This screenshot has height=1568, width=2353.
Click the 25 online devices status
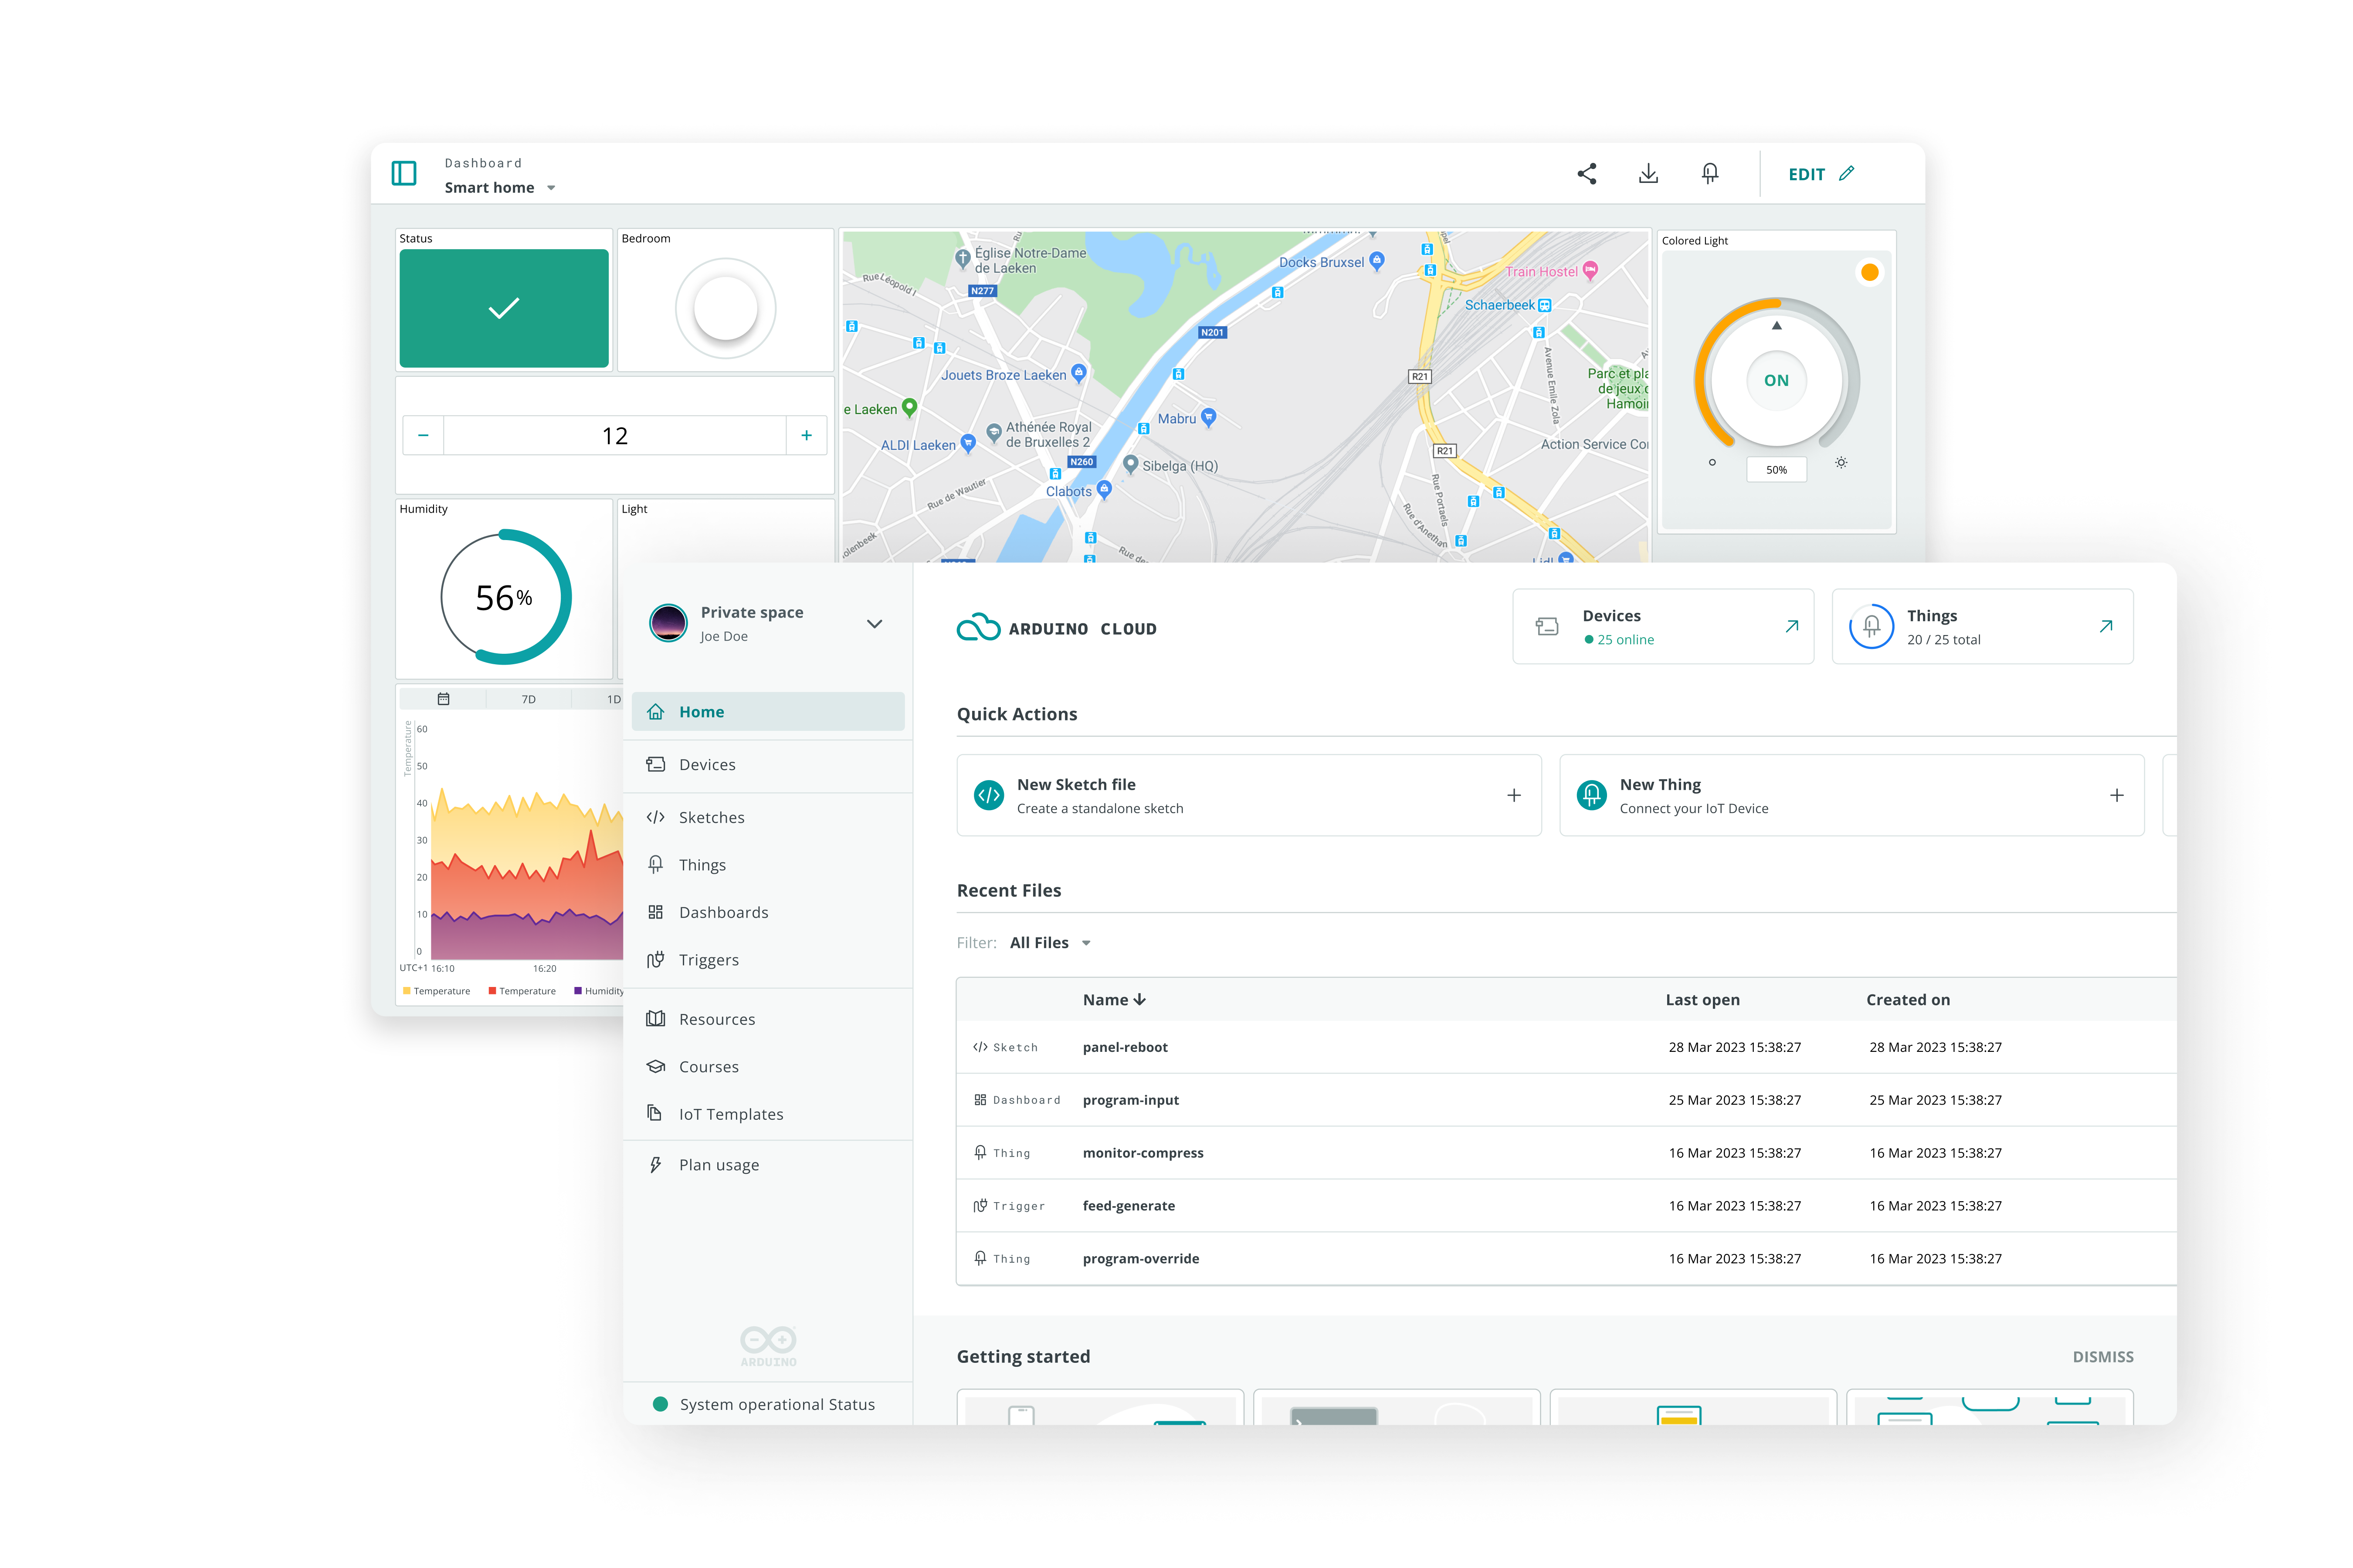pos(1620,640)
